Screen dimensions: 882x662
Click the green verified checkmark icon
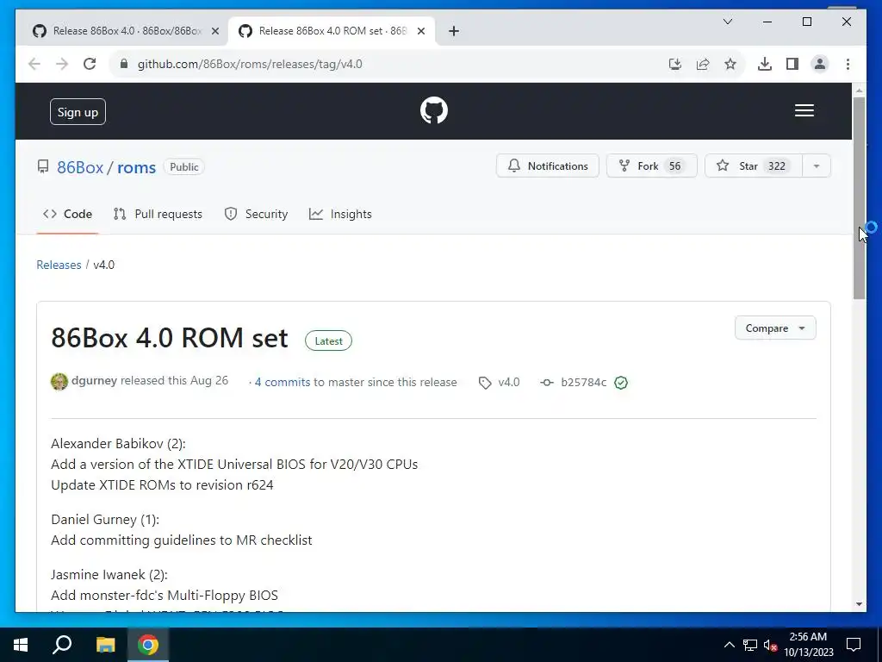(x=621, y=383)
